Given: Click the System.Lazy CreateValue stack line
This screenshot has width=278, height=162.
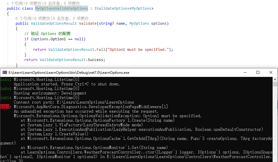Looking at the screenshot, I should (x=54, y=134).
